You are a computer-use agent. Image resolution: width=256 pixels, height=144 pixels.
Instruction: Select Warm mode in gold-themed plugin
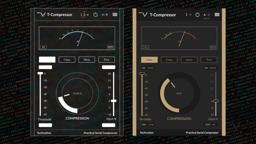tap(189, 60)
